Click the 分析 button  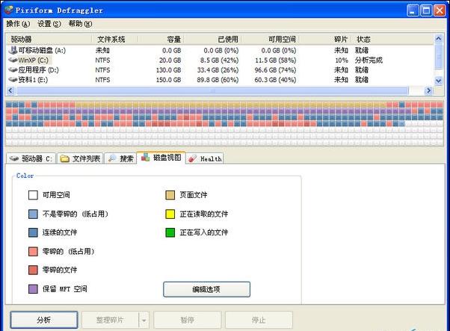(43, 320)
